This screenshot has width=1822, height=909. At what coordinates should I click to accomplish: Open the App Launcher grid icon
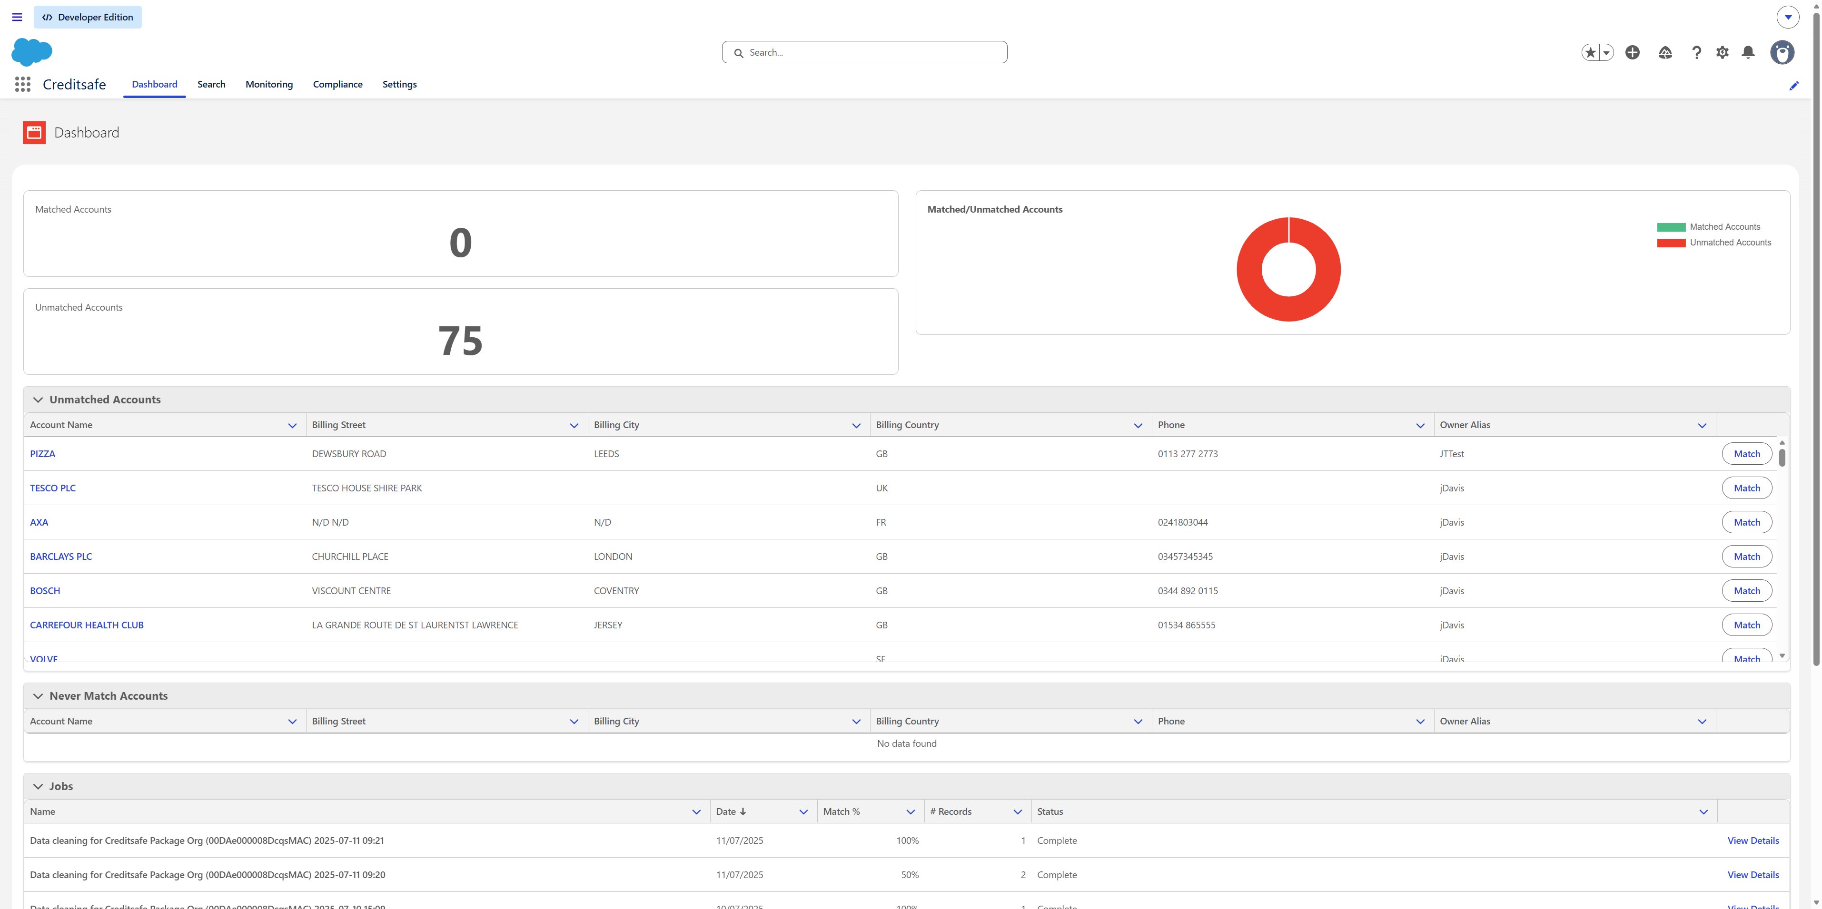tap(22, 84)
